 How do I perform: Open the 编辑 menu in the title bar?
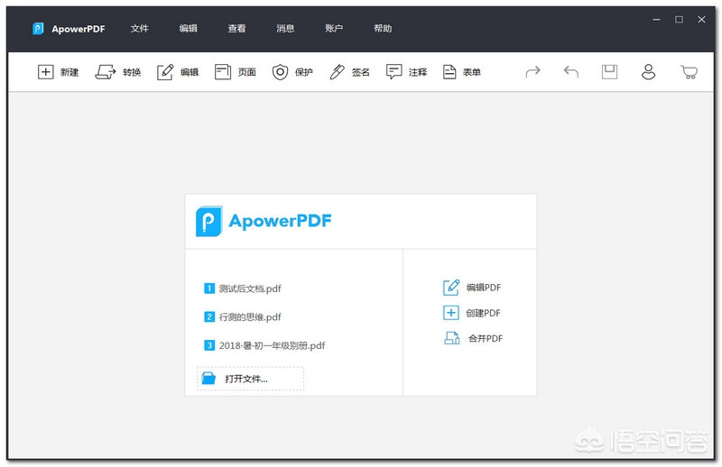click(x=188, y=29)
